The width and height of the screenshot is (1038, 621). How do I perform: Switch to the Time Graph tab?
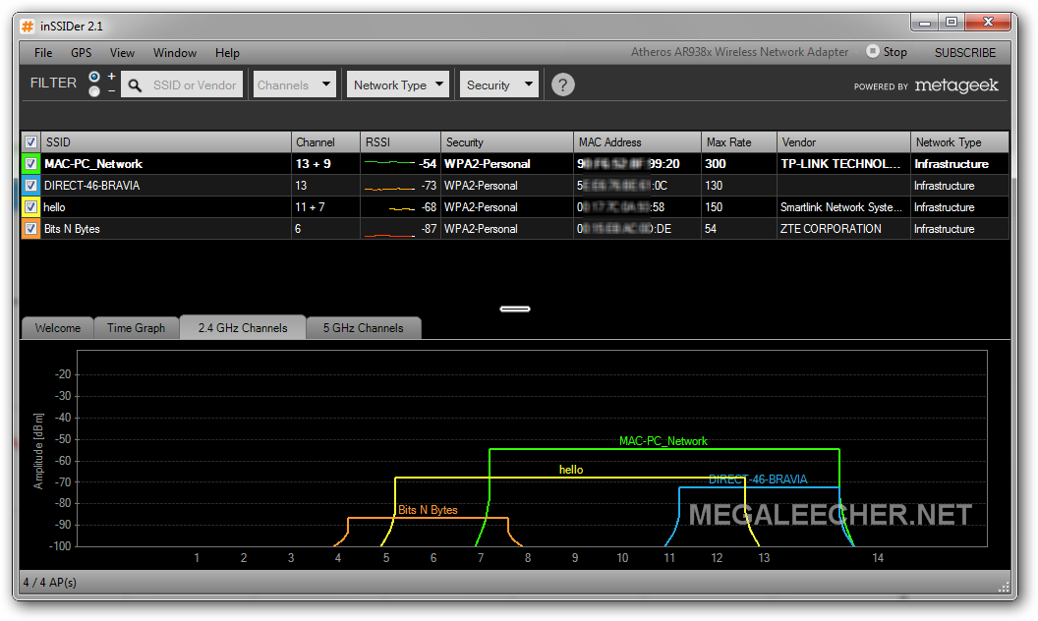(136, 328)
